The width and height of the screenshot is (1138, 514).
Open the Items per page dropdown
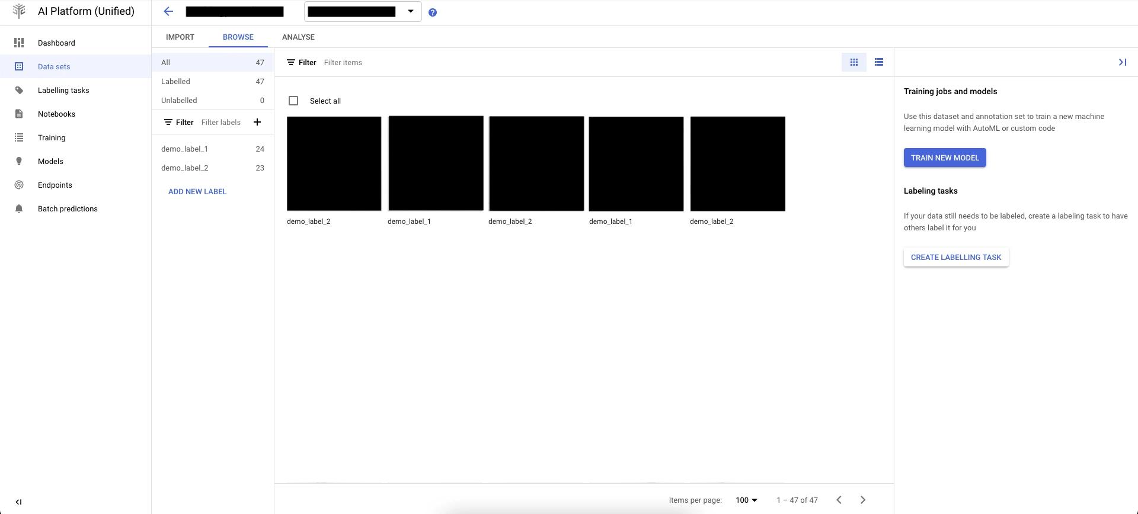(746, 500)
